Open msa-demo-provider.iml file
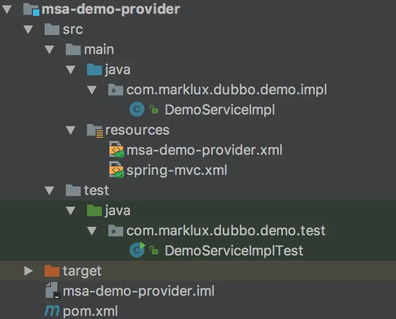The image size is (396, 319). coord(139,291)
